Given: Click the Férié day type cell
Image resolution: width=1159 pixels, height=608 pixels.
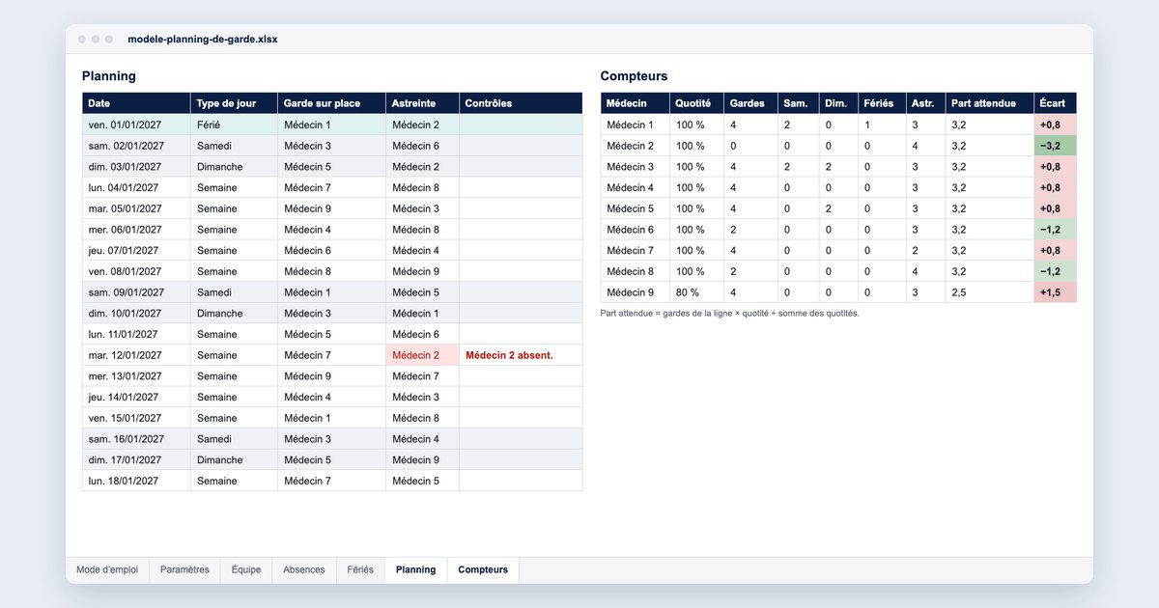Looking at the screenshot, I should 234,124.
